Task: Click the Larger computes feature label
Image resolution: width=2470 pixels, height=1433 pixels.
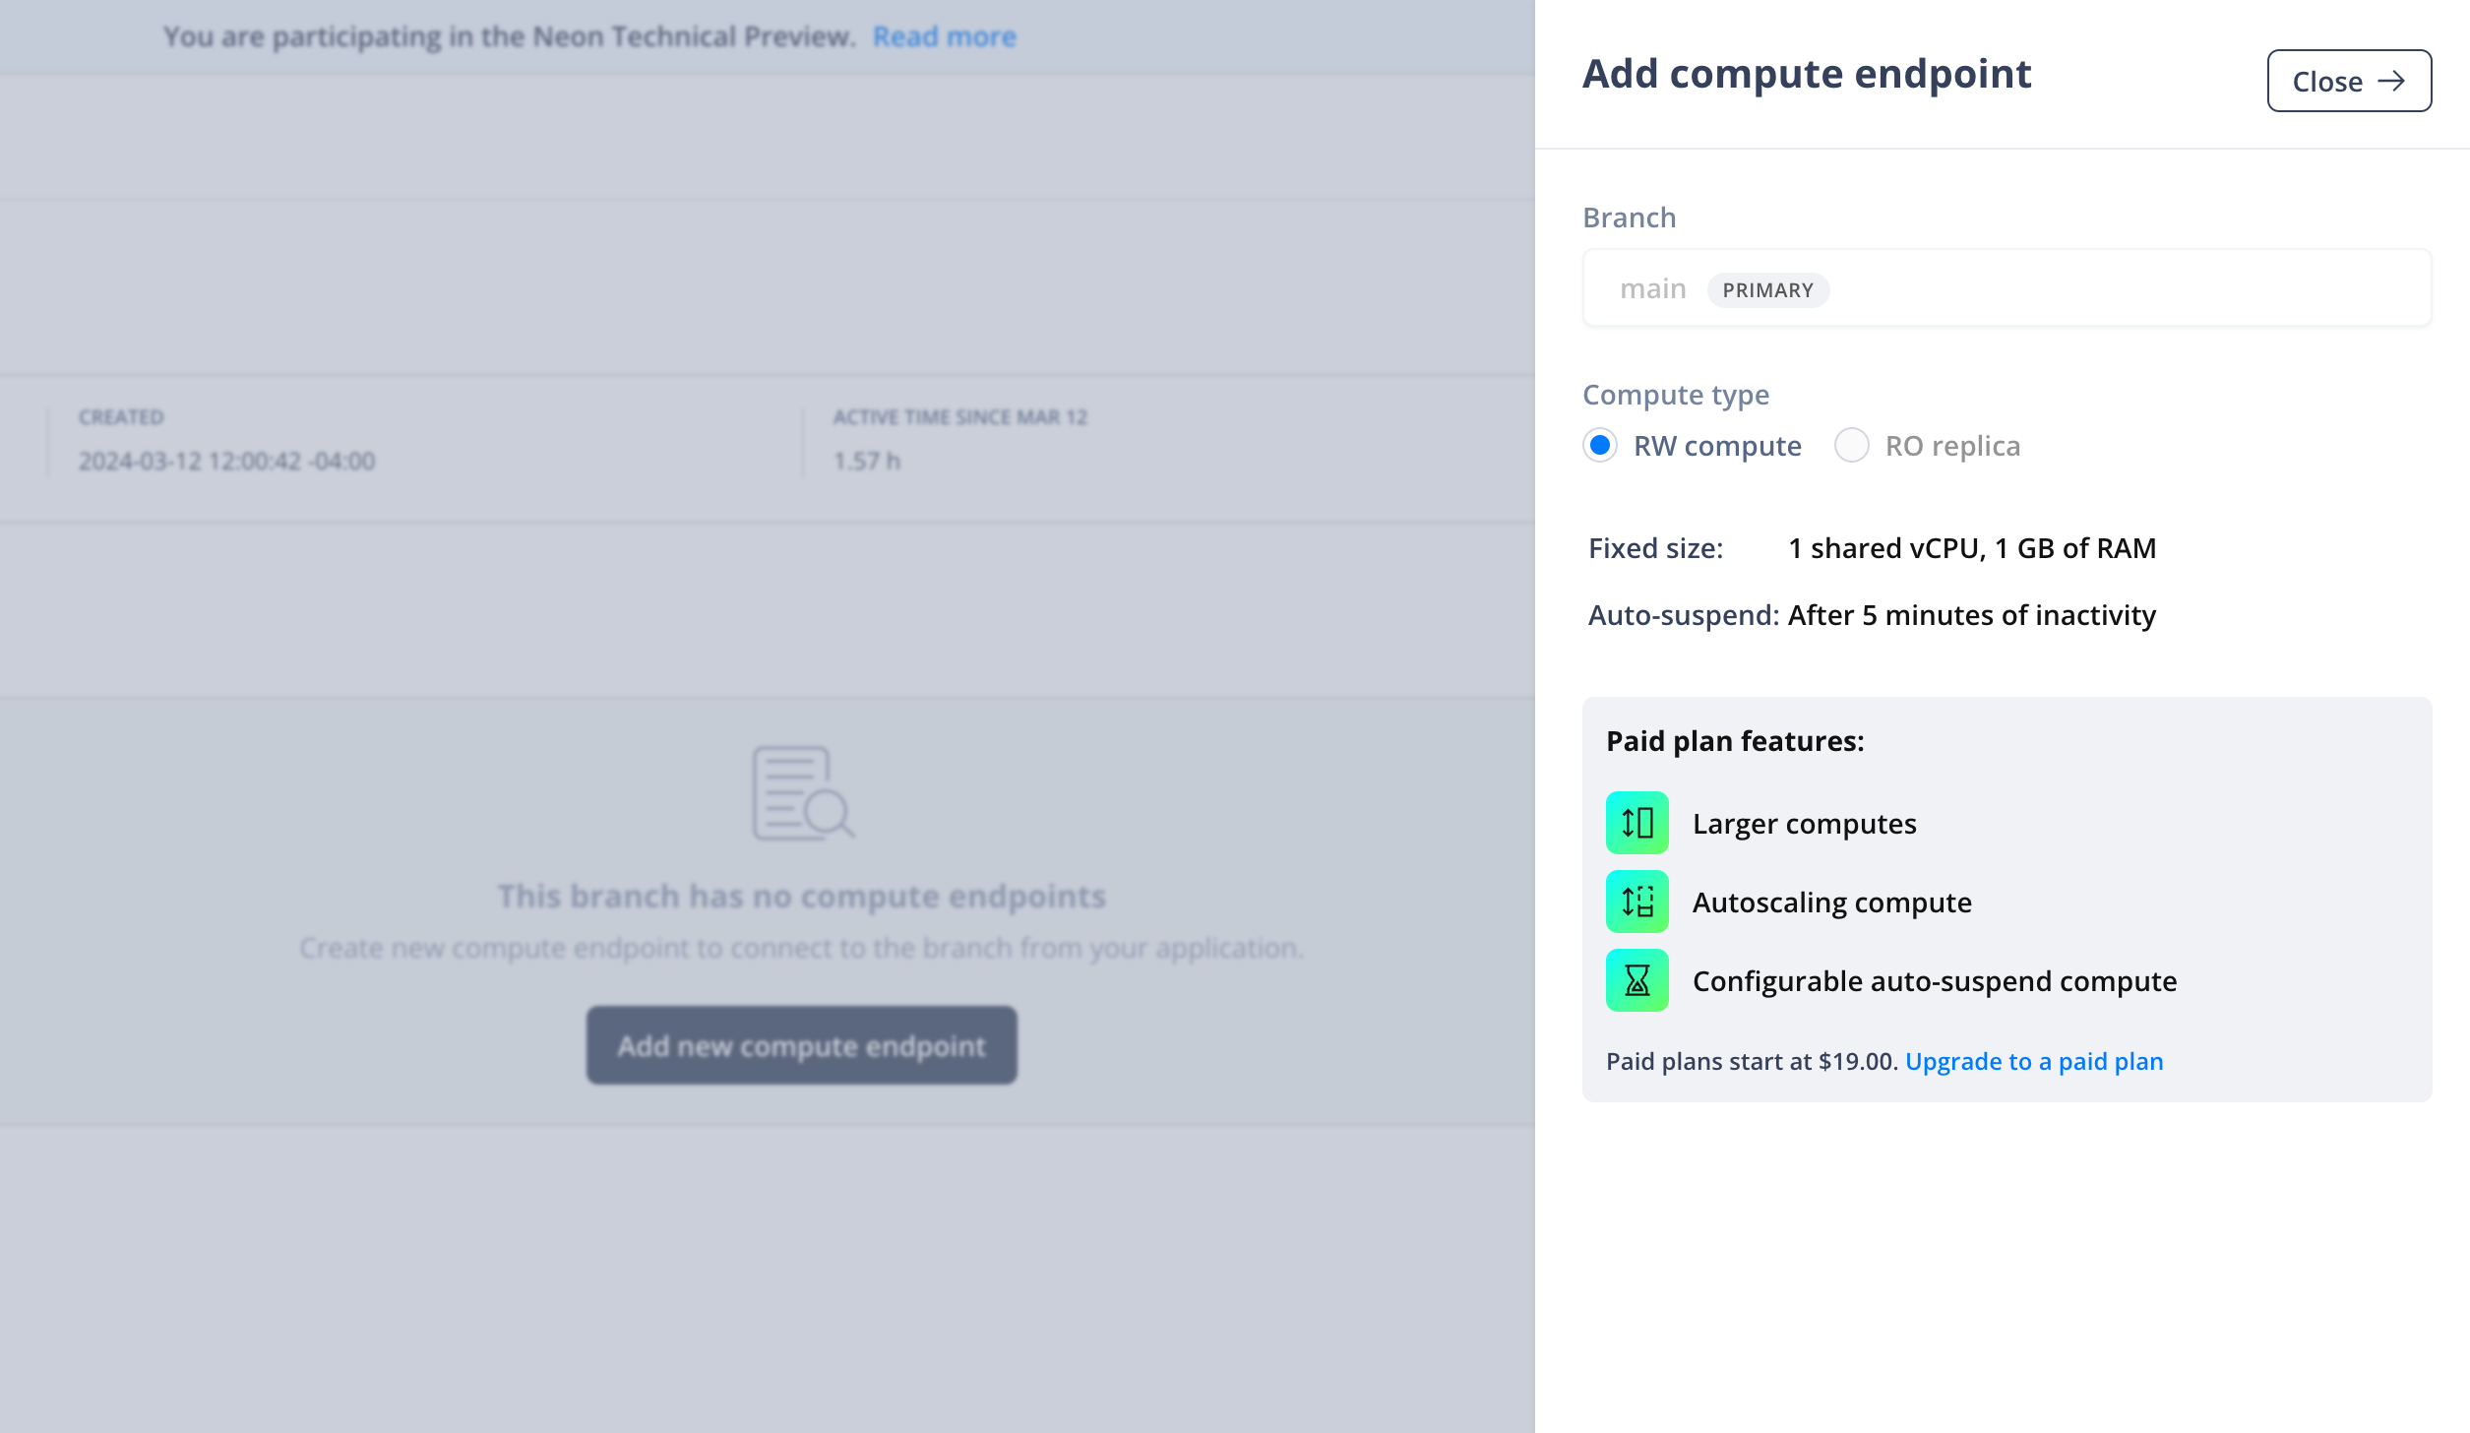Action: (1804, 824)
